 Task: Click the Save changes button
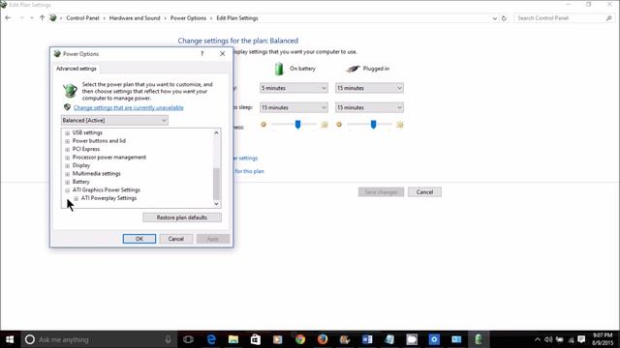[x=381, y=192]
